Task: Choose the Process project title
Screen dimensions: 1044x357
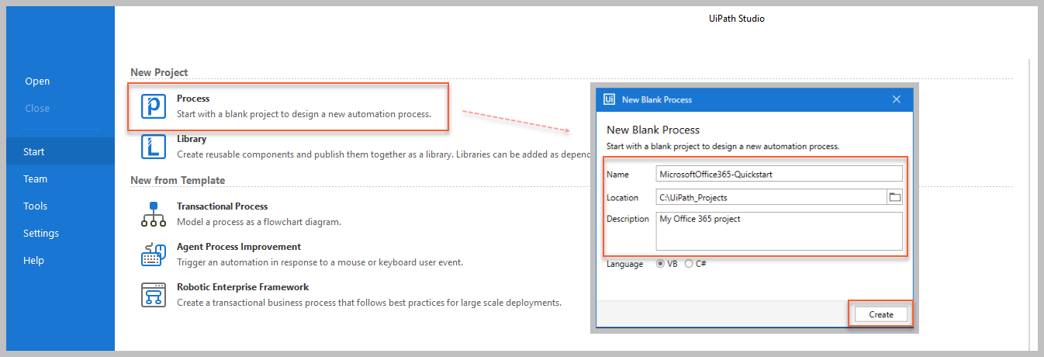Action: (193, 99)
